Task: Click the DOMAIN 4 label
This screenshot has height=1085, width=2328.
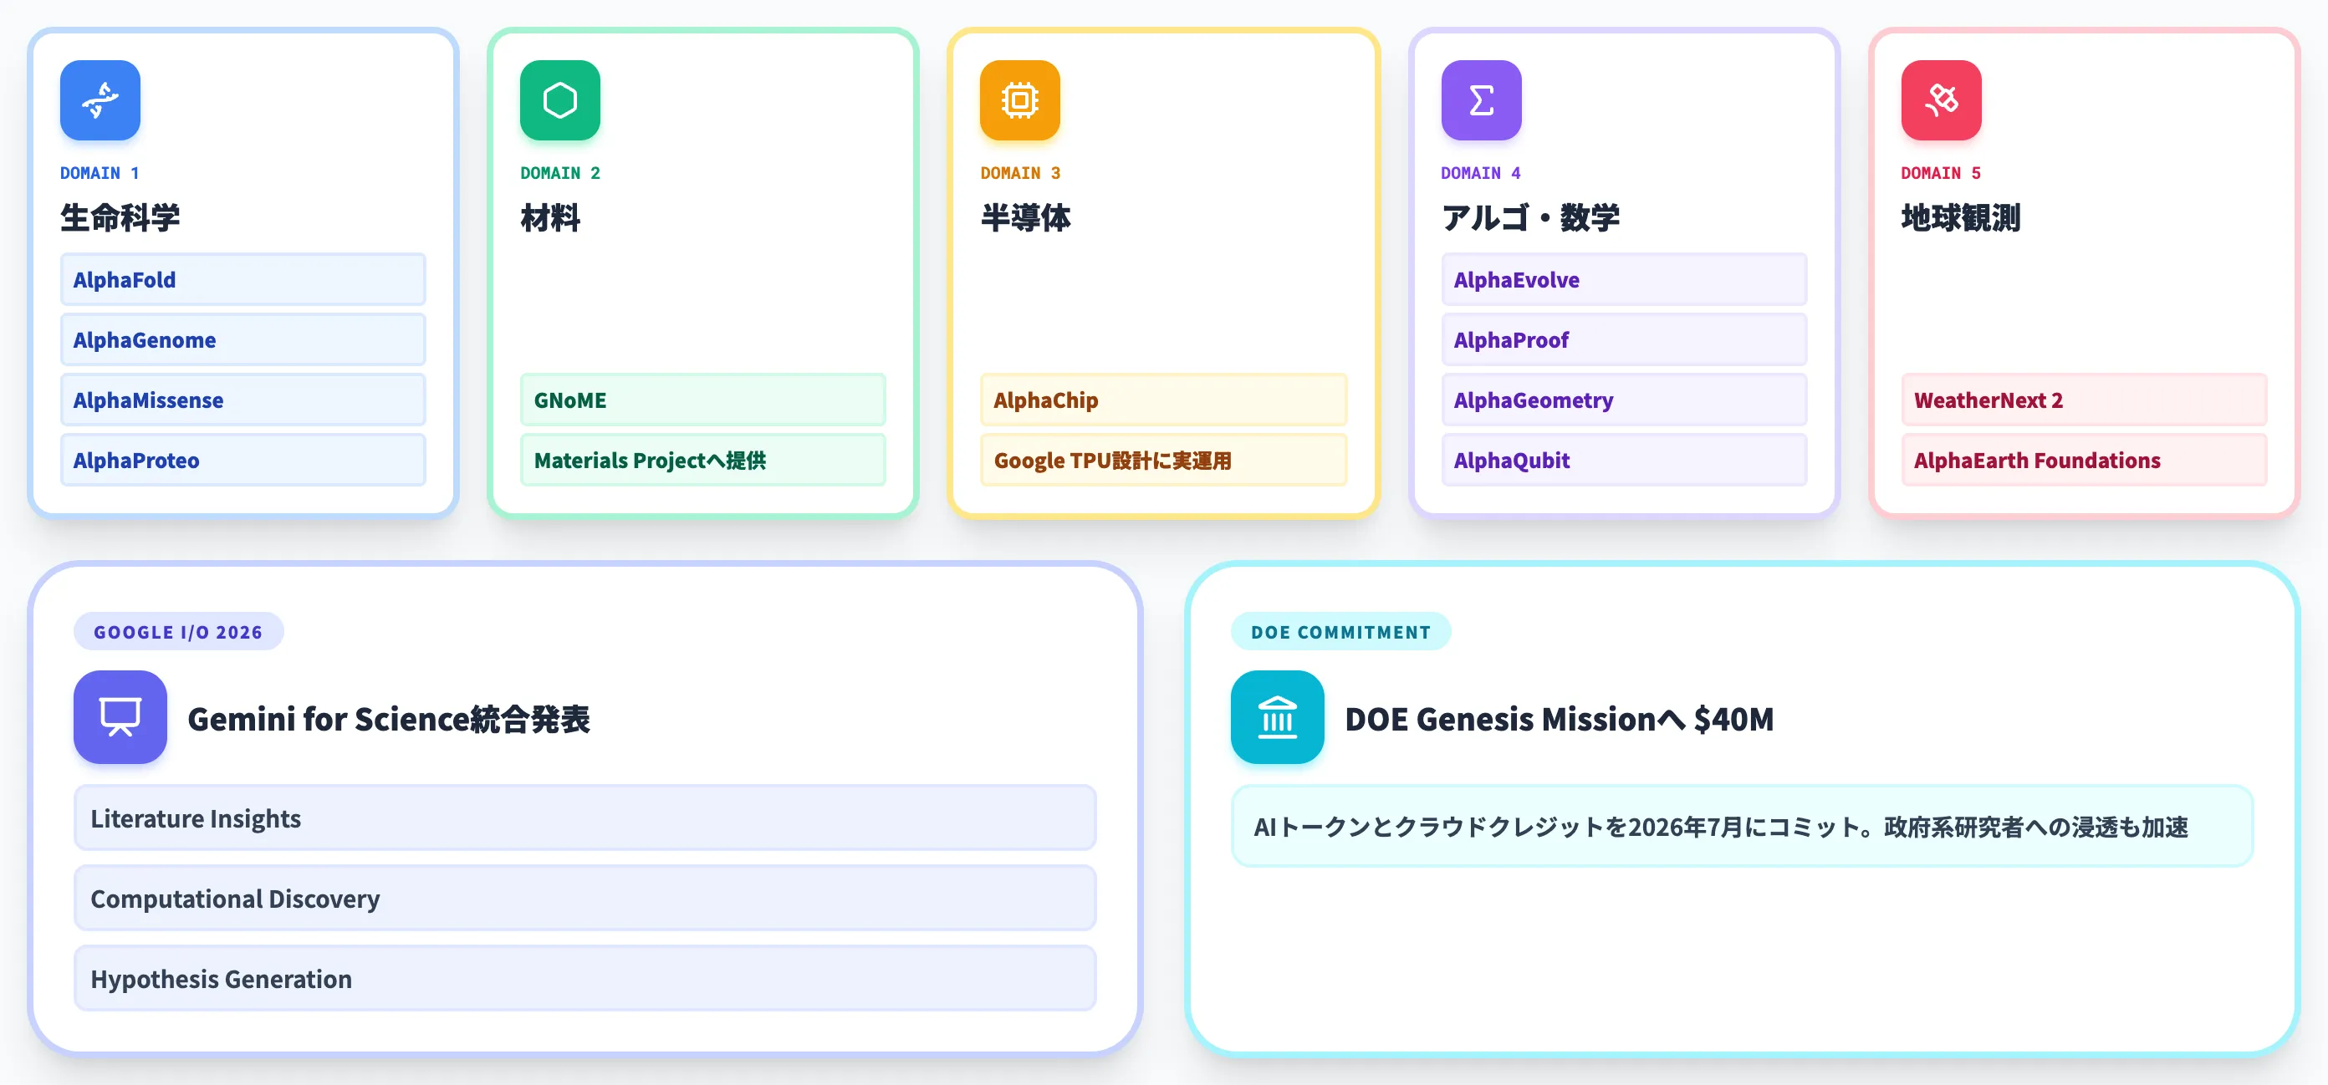Action: (x=1480, y=172)
